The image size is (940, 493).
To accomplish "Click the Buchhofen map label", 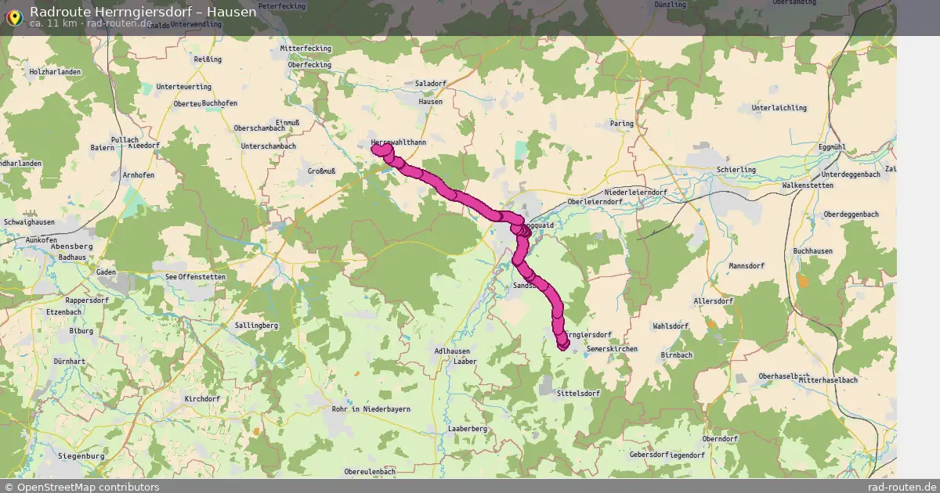I will [219, 103].
